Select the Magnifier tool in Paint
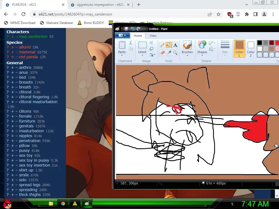Image resolution: width=279 pixels, height=209 pixels. tap(175, 53)
